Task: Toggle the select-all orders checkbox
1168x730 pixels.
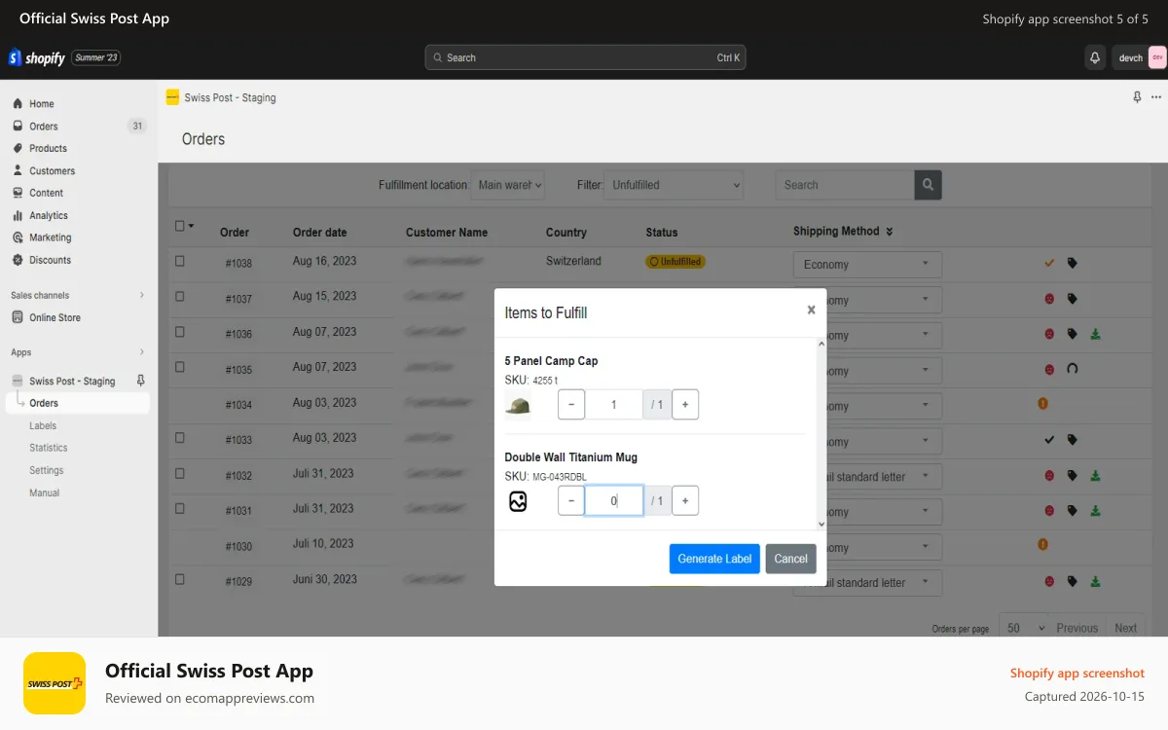Action: click(179, 226)
